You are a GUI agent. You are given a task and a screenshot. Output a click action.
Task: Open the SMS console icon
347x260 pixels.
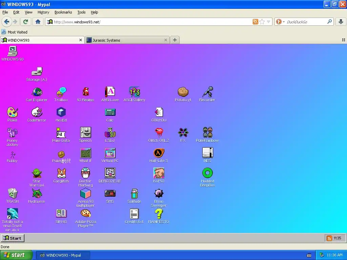110,193
